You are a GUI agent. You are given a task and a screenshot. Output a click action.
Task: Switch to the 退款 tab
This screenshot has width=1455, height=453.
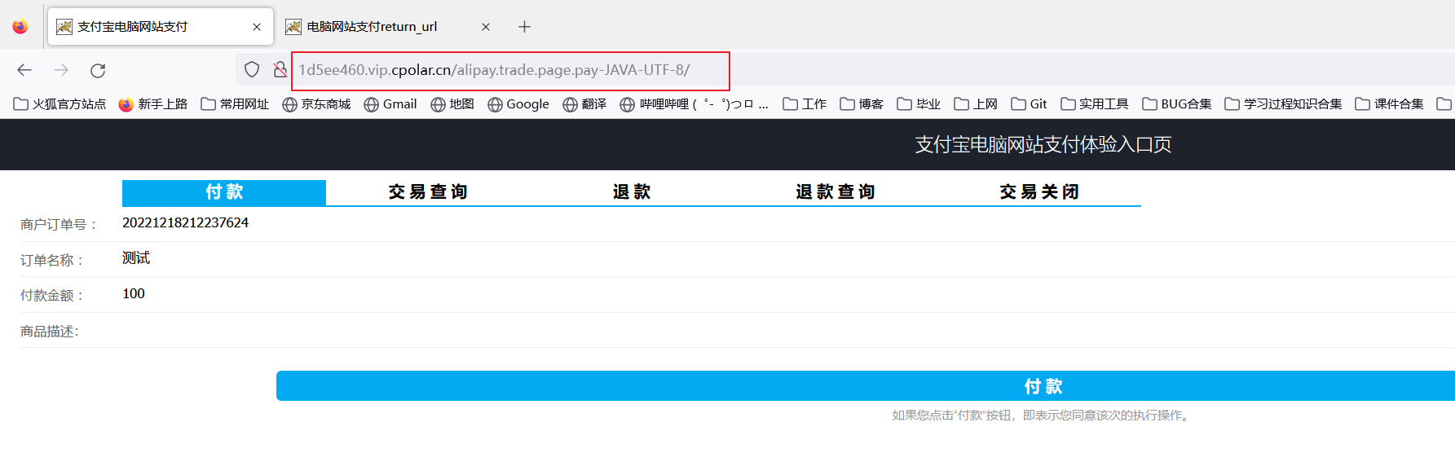632,192
